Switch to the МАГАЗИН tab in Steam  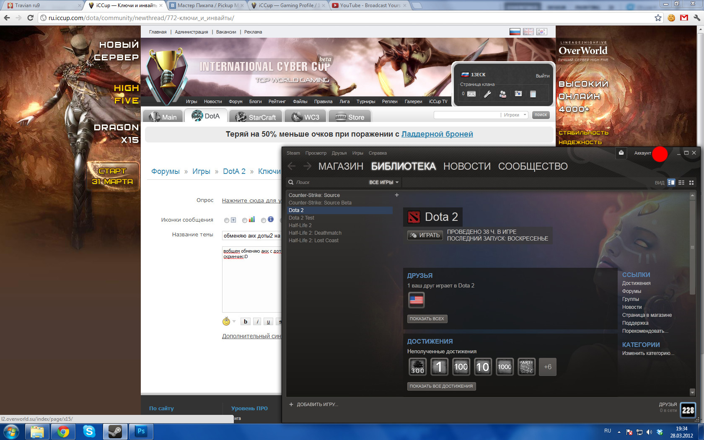click(341, 166)
